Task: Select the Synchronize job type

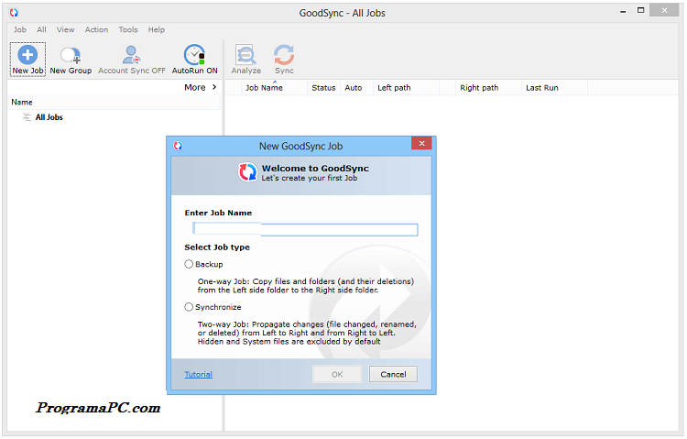Action: pos(190,307)
